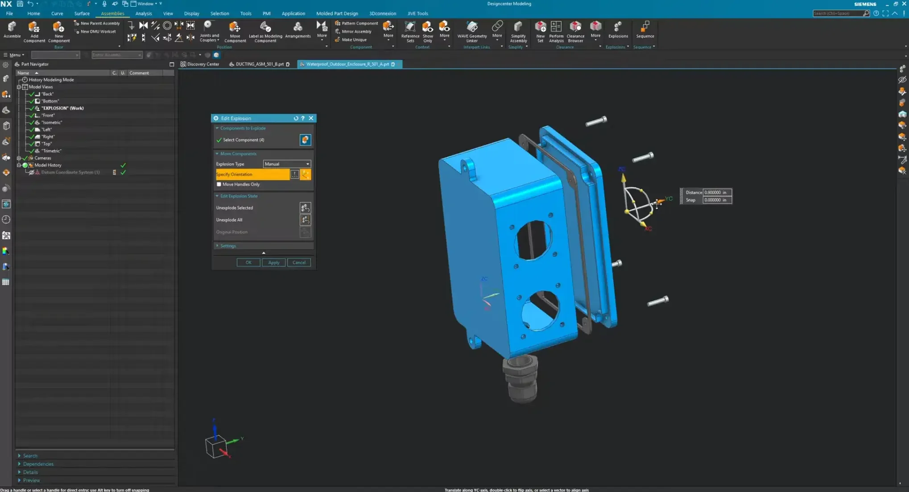
Task: Click Label as Modeling Component icon
Action: click(x=265, y=31)
